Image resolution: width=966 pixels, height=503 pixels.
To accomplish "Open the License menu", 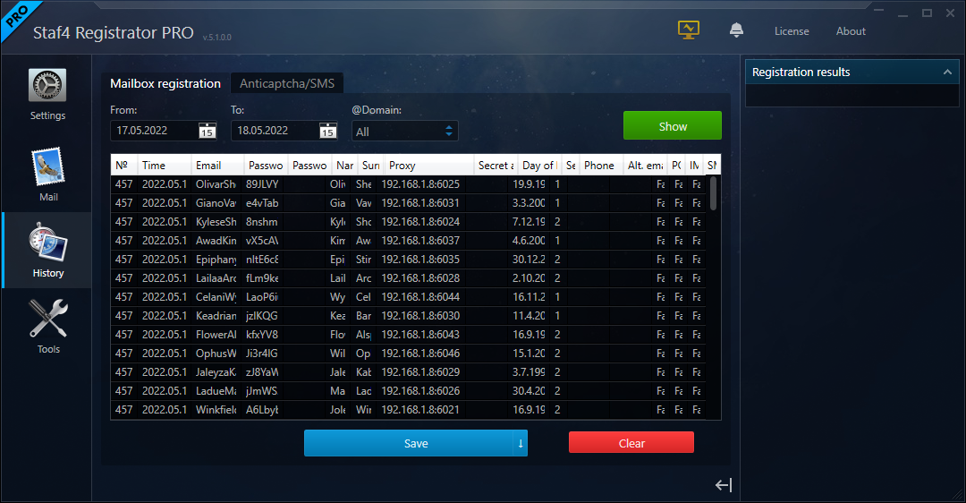I will pyautogui.click(x=791, y=31).
